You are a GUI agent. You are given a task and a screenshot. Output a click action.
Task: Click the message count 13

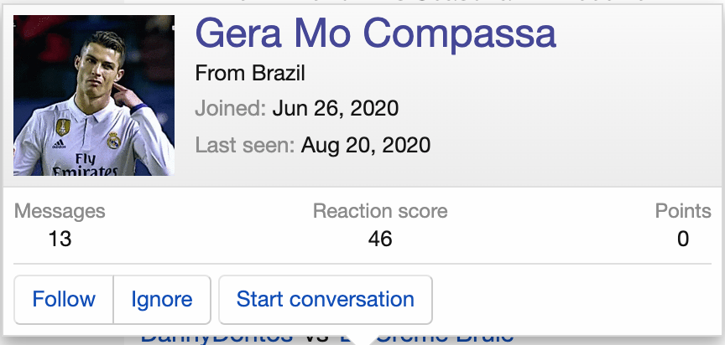pyautogui.click(x=60, y=239)
